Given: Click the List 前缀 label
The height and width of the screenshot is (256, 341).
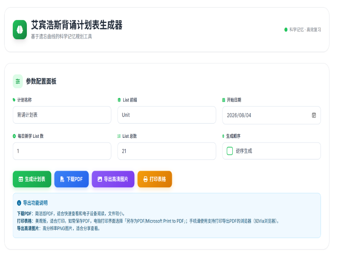Looking at the screenshot, I should [x=130, y=100].
